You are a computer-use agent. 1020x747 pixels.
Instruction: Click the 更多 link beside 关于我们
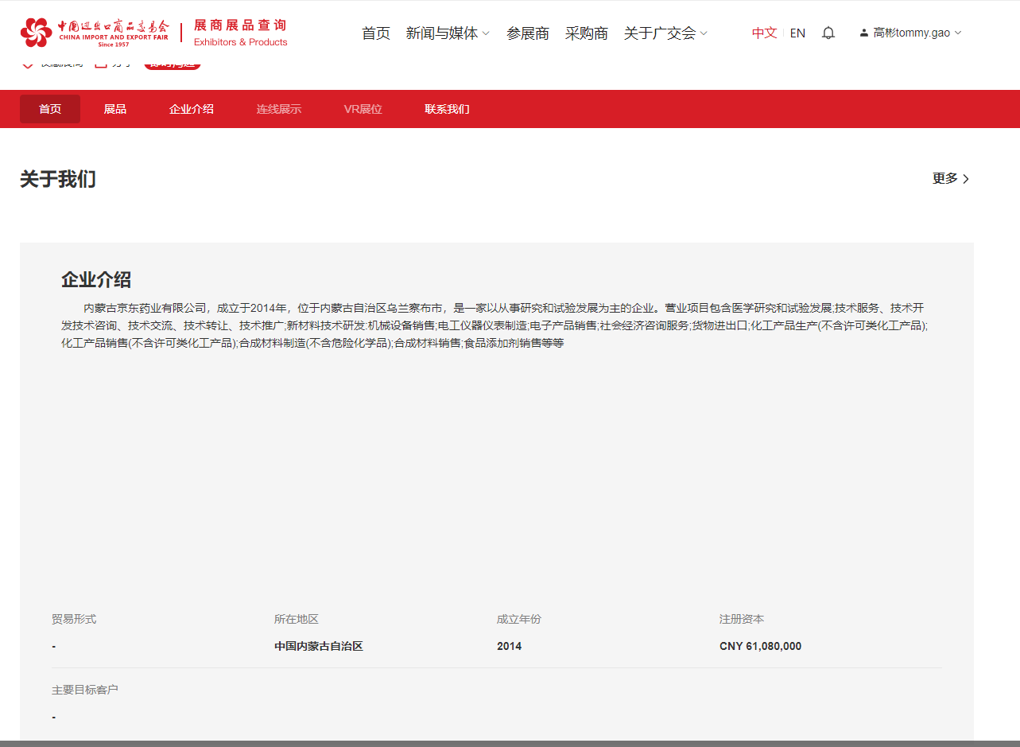tap(951, 179)
